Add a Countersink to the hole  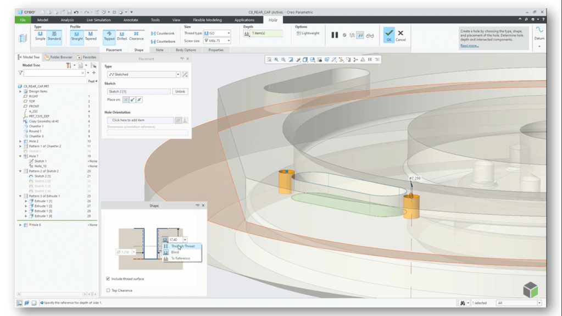162,34
